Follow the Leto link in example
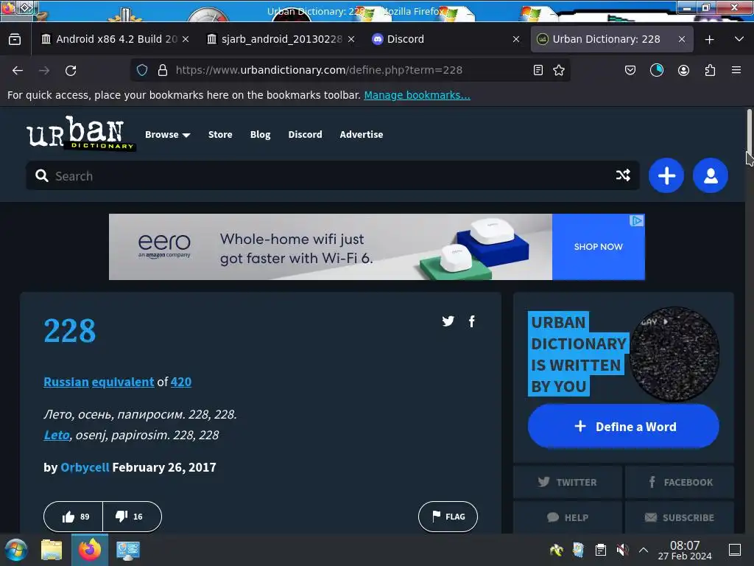 point(57,435)
